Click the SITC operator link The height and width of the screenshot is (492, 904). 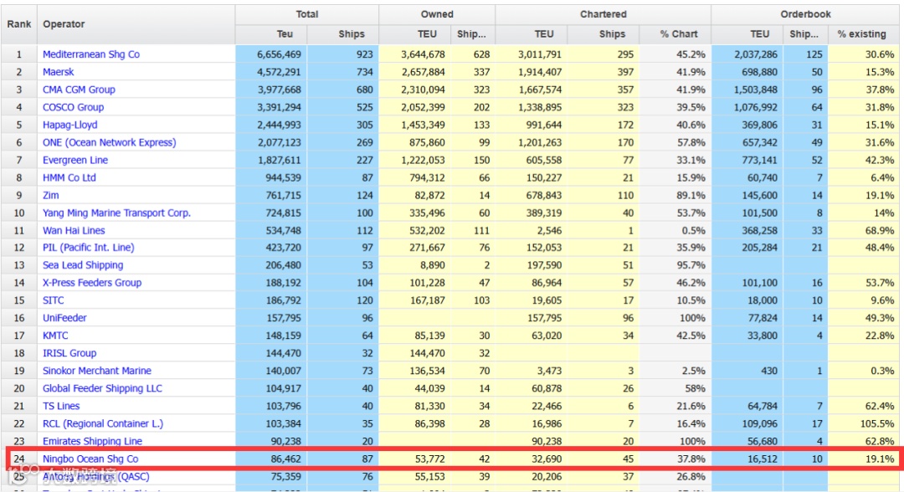click(x=53, y=300)
